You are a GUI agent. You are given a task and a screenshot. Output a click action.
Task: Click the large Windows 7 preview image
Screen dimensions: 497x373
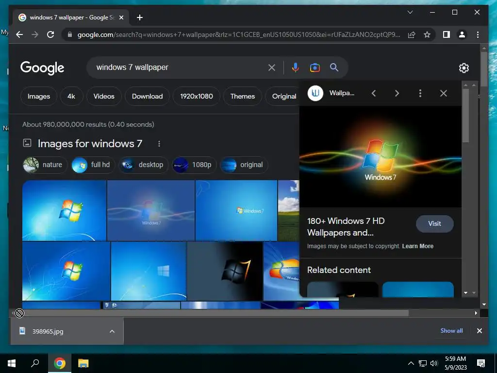click(x=381, y=157)
